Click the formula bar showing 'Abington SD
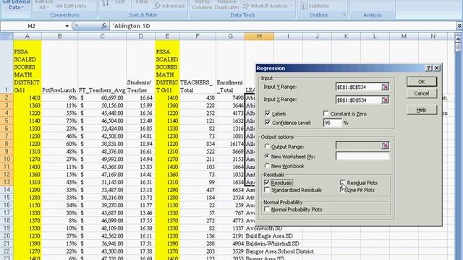 (283, 26)
